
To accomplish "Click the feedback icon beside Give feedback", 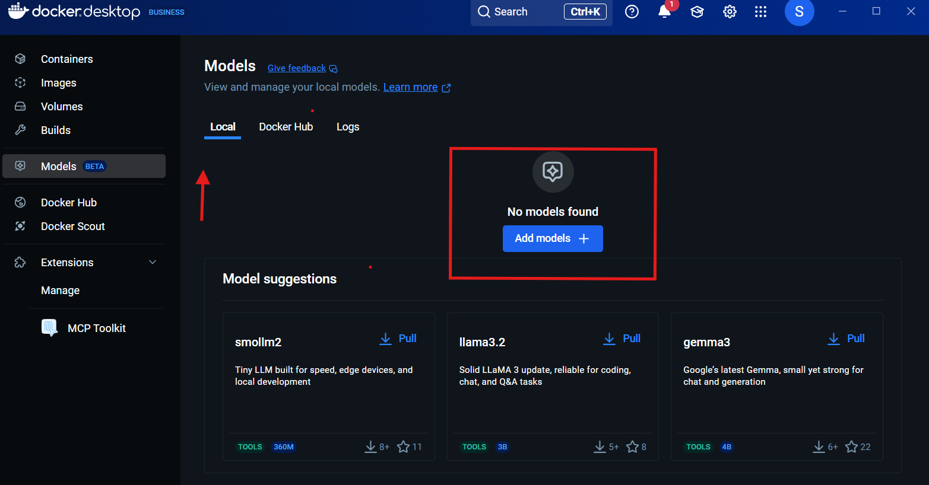I will [x=334, y=69].
